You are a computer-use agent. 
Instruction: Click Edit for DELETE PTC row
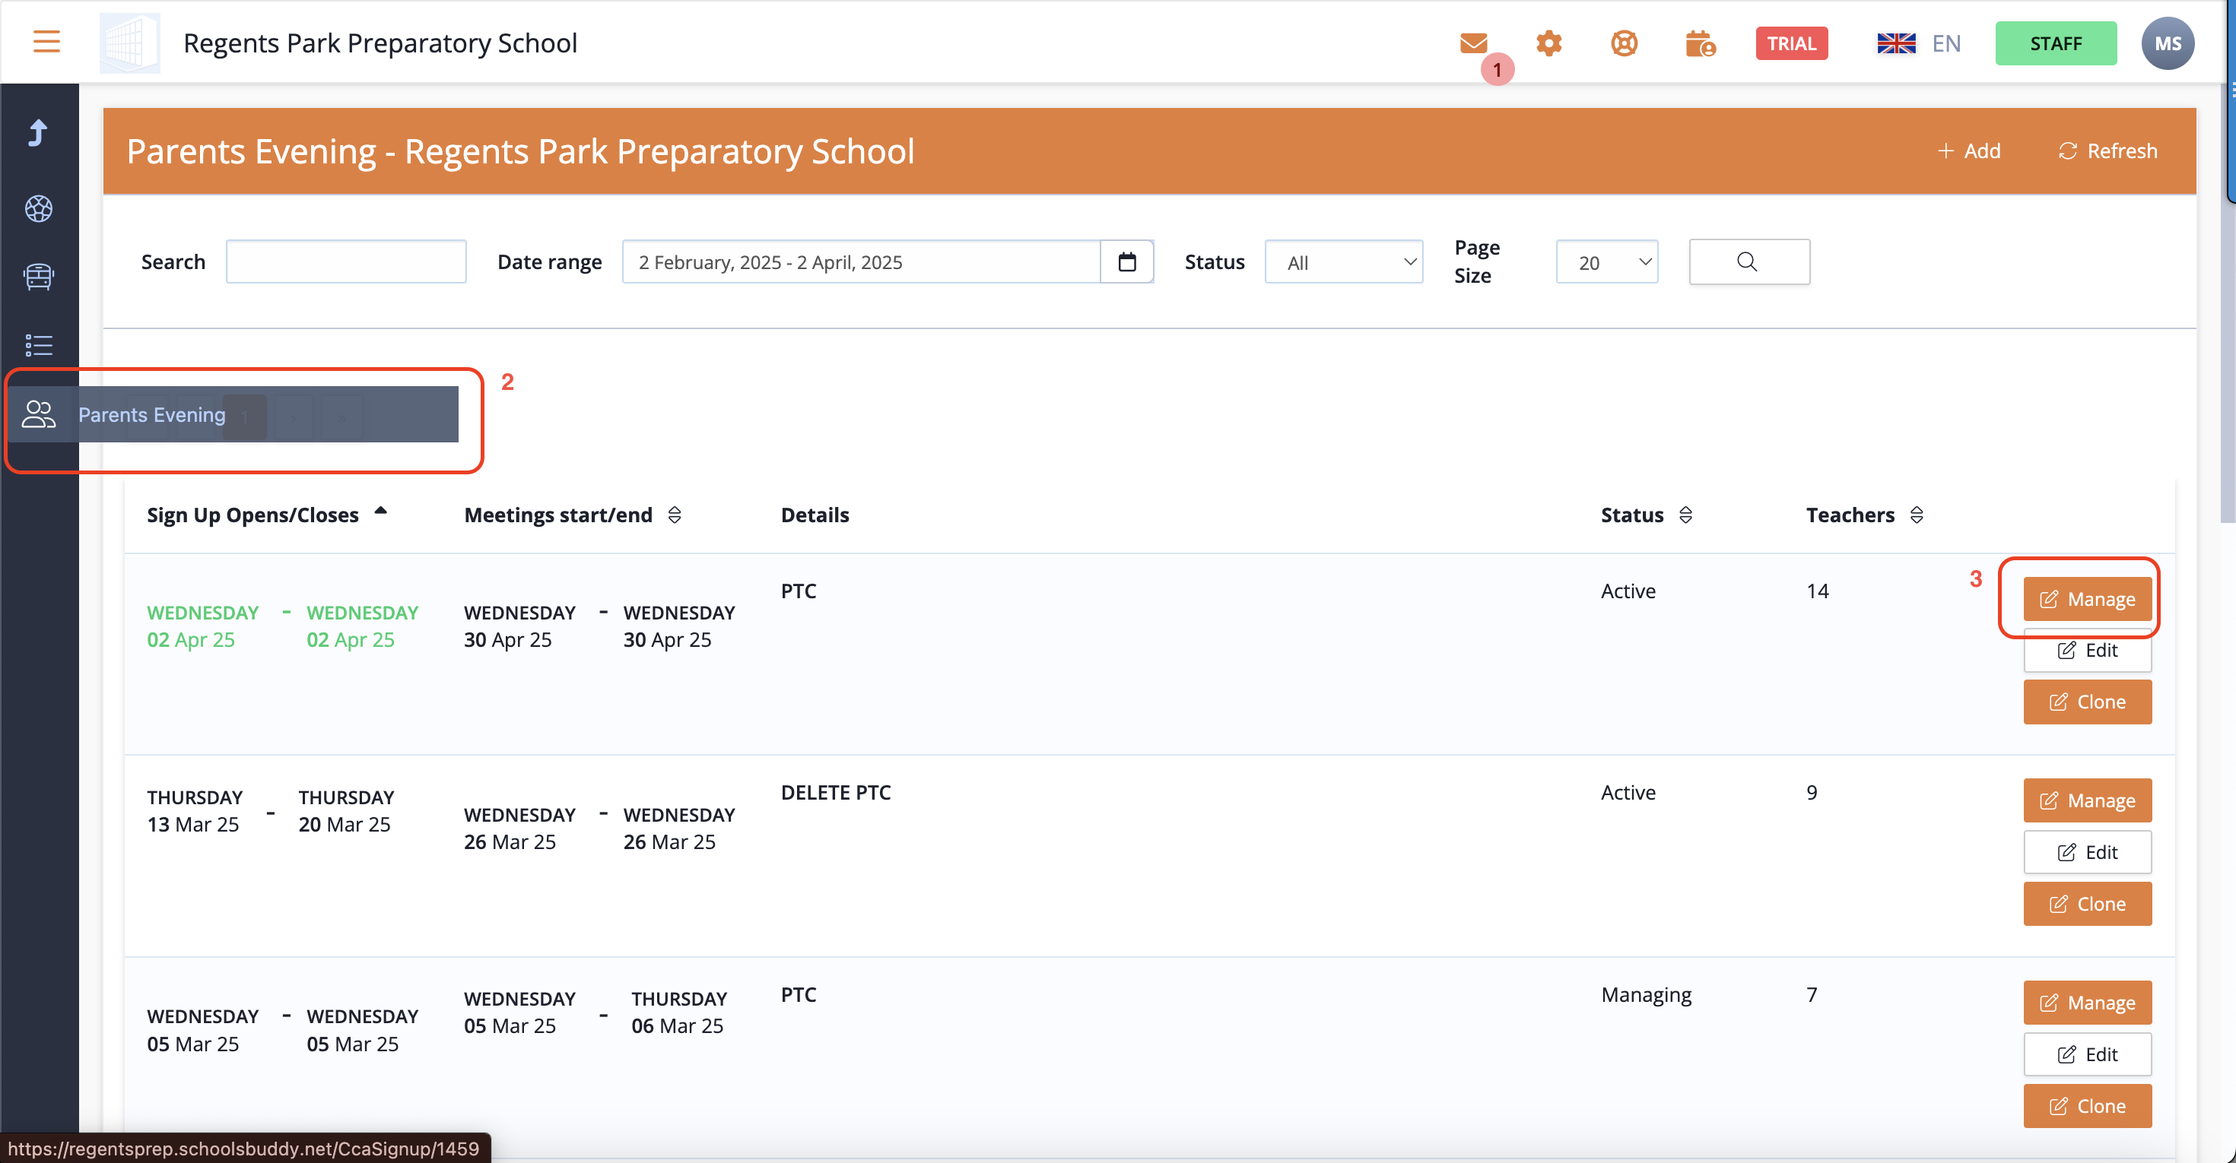click(x=2088, y=853)
